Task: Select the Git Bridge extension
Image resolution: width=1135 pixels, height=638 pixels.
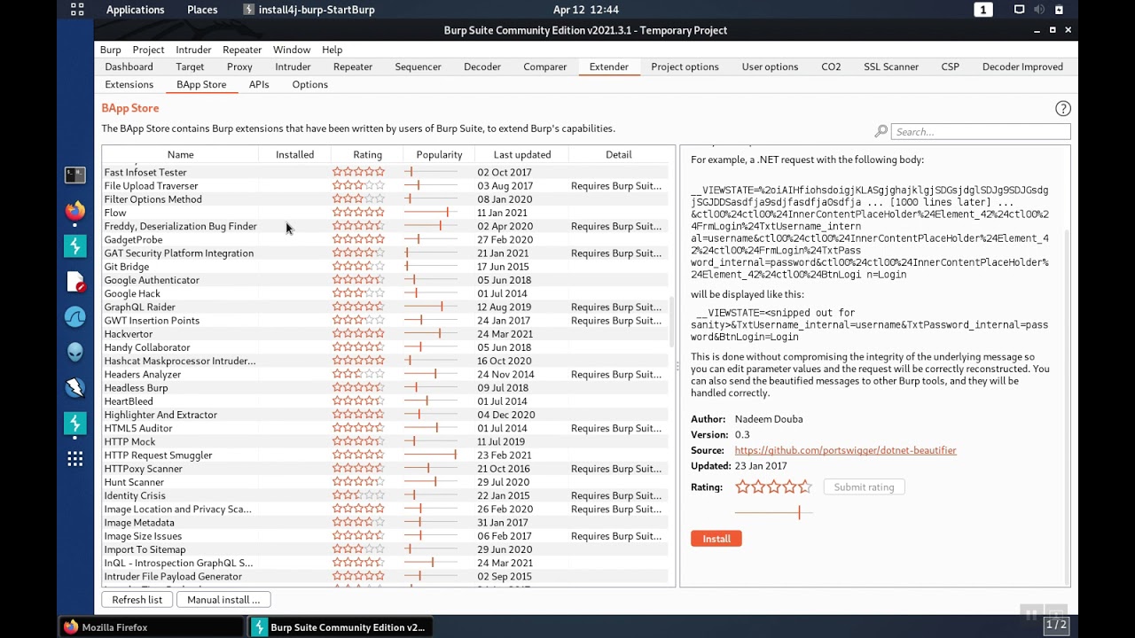Action: [x=385, y=267]
